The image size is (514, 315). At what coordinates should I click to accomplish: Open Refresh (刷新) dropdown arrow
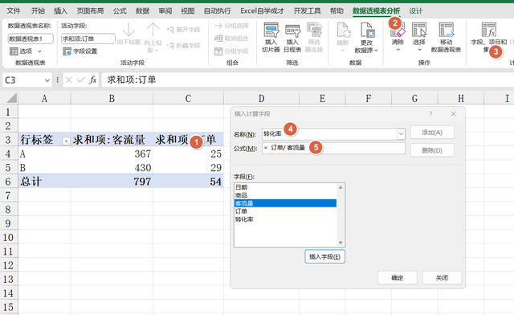(x=343, y=50)
